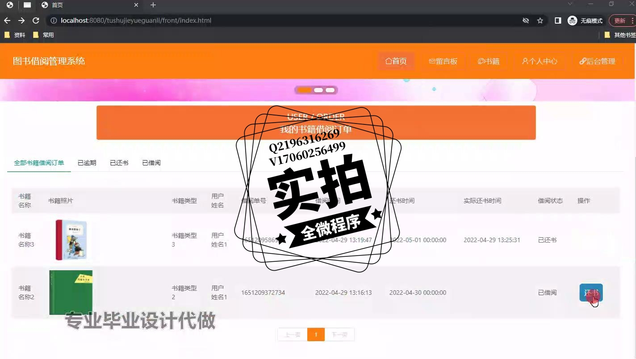Click the 实际还书时间 column header

[x=482, y=201]
